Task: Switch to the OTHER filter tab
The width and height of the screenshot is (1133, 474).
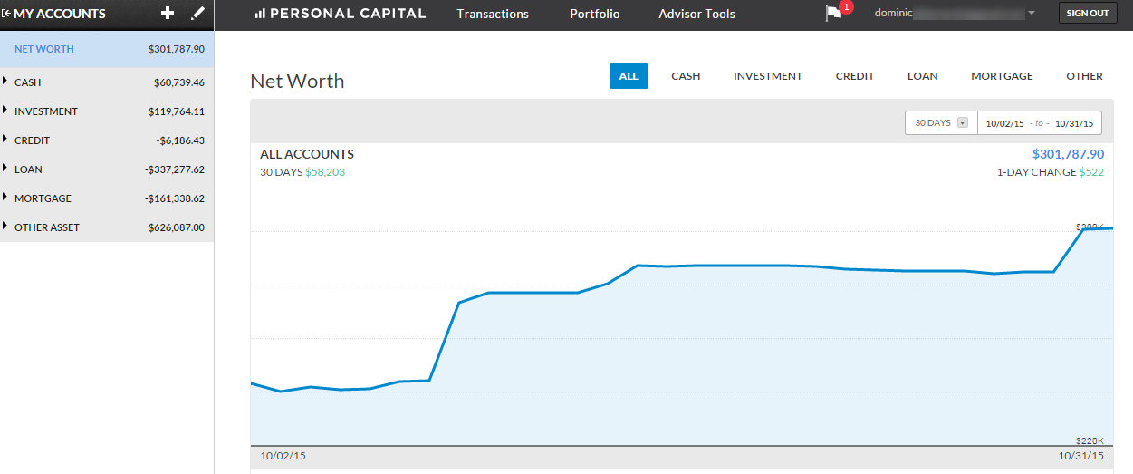Action: click(x=1084, y=76)
